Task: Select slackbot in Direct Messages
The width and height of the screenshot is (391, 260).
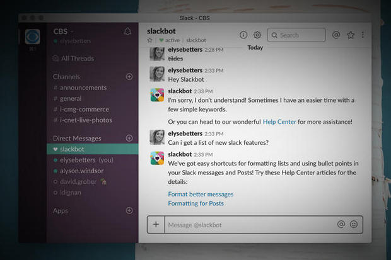Action: click(x=93, y=149)
